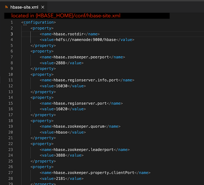The image size is (204, 185).
Task: Click the hbase.regionserver.port name text
Action: 80,103
